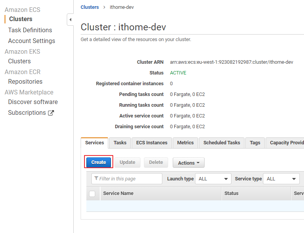Switch to the Tasks tab
The width and height of the screenshot is (304, 233).
tap(120, 143)
